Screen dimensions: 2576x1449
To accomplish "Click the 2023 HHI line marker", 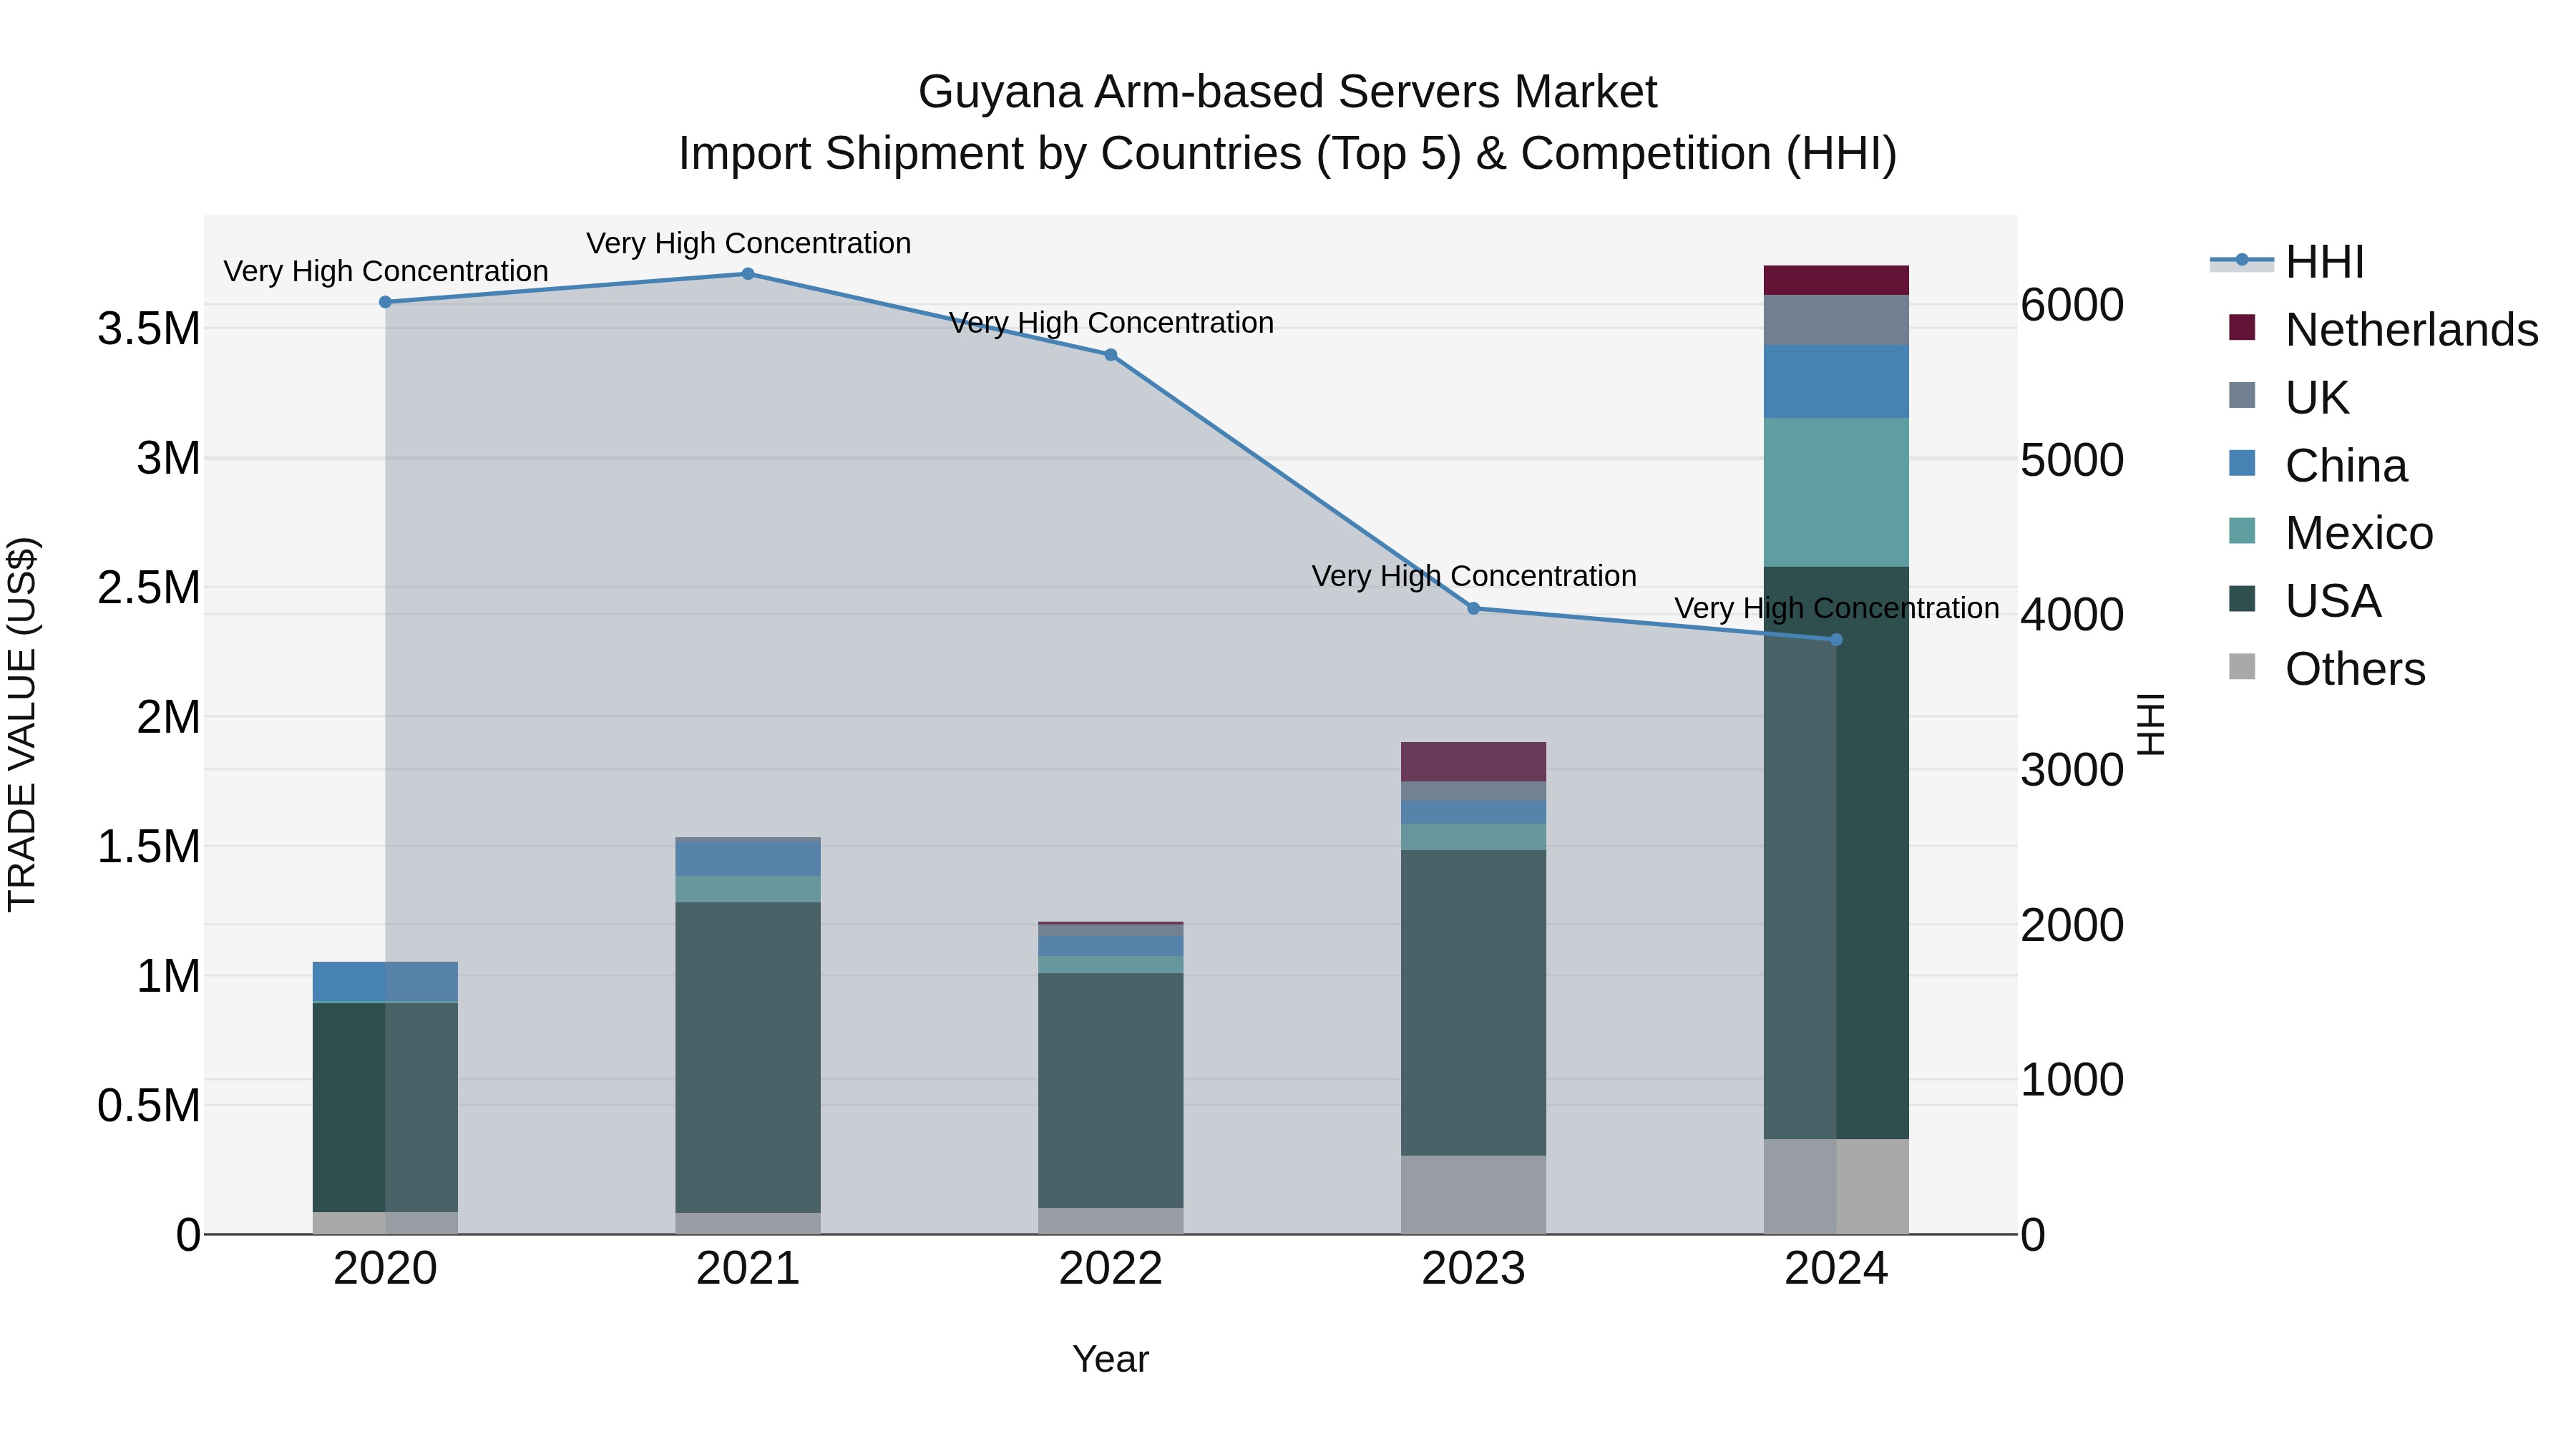I will pyautogui.click(x=1473, y=608).
